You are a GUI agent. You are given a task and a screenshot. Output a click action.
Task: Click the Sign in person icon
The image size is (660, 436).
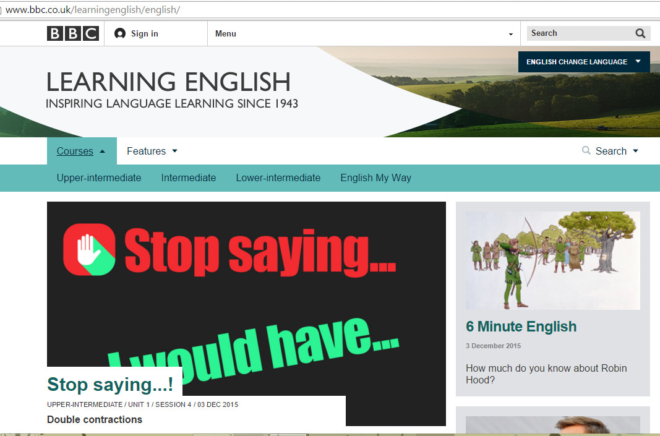point(120,33)
